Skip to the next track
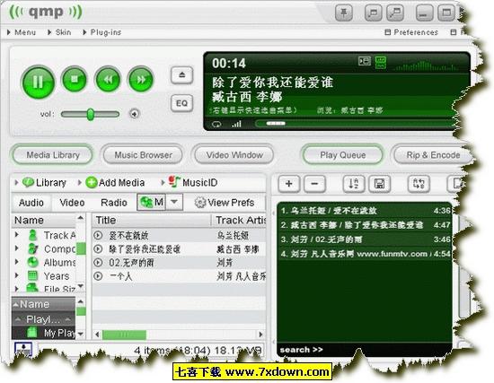This screenshot has height=383, width=494. 141,79
